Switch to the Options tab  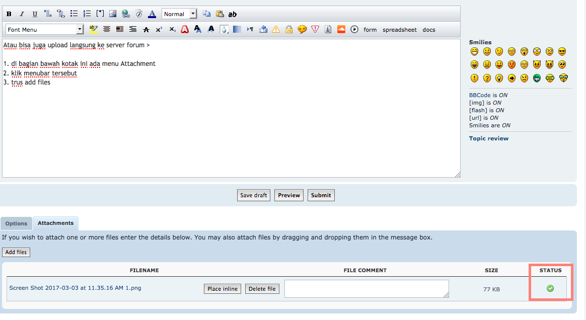coord(16,223)
